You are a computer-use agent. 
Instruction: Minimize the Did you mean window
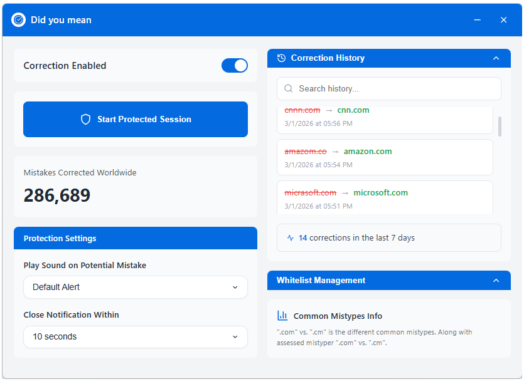477,20
